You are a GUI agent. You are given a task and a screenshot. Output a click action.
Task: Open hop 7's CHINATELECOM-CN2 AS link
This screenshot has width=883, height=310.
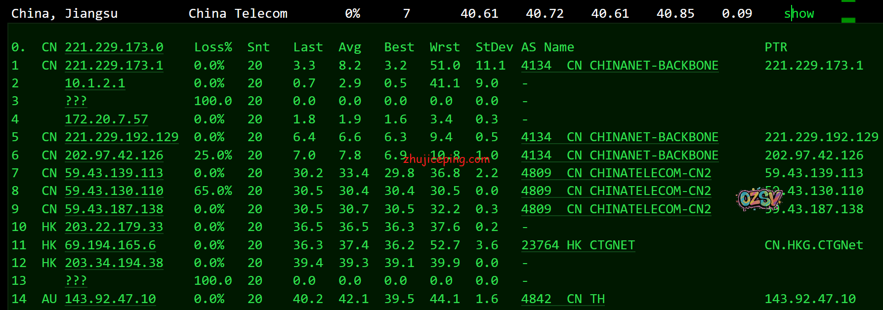pos(616,173)
